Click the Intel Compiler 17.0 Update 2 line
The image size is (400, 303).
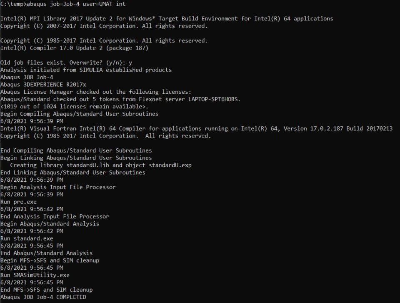click(75, 48)
